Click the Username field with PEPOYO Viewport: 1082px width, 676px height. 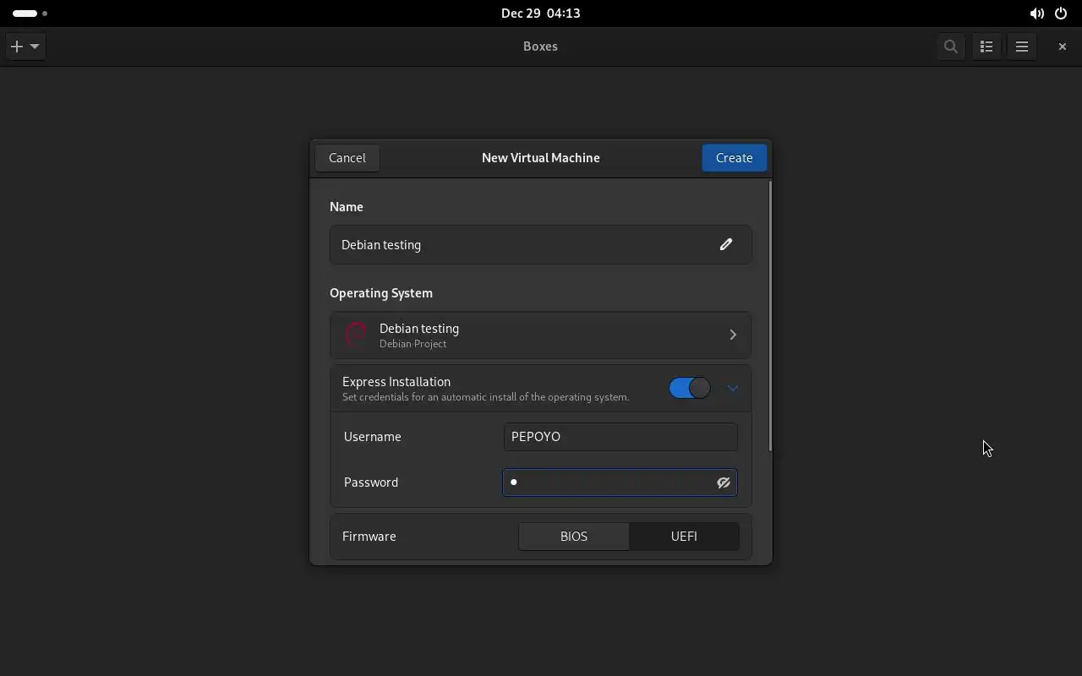620,437
